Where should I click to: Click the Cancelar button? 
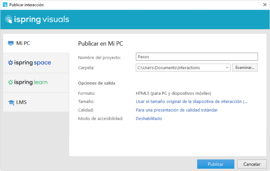(x=252, y=164)
